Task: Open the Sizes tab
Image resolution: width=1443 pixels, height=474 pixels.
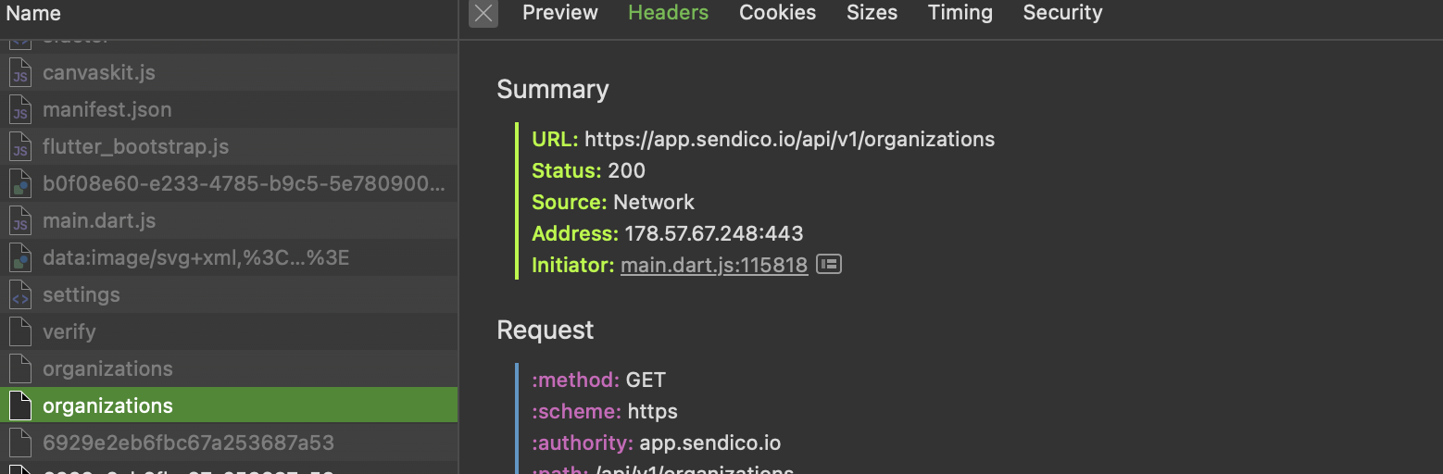Action: pyautogui.click(x=872, y=13)
